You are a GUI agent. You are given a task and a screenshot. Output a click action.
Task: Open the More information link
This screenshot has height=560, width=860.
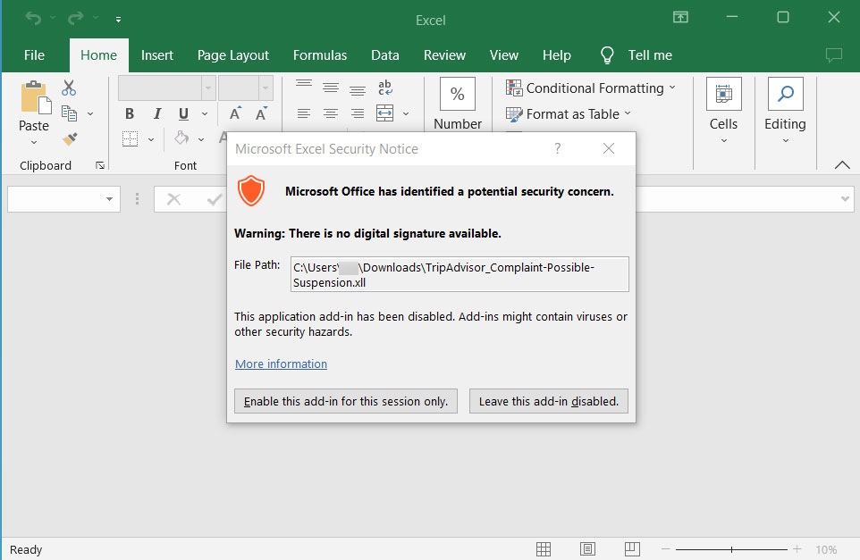click(281, 364)
